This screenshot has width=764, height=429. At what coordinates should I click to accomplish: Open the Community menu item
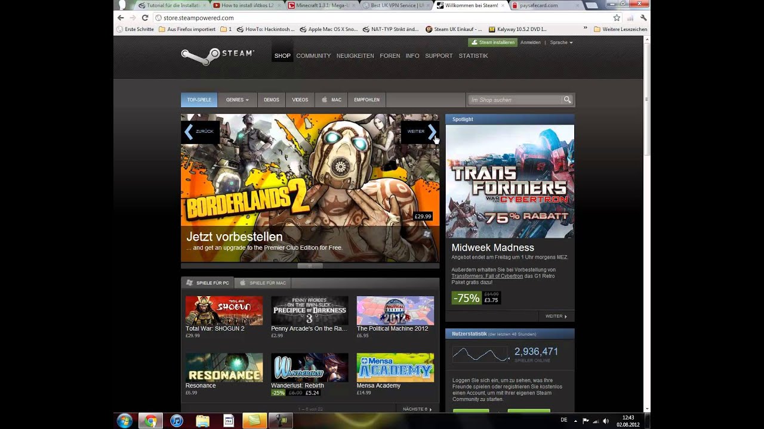[x=313, y=56]
